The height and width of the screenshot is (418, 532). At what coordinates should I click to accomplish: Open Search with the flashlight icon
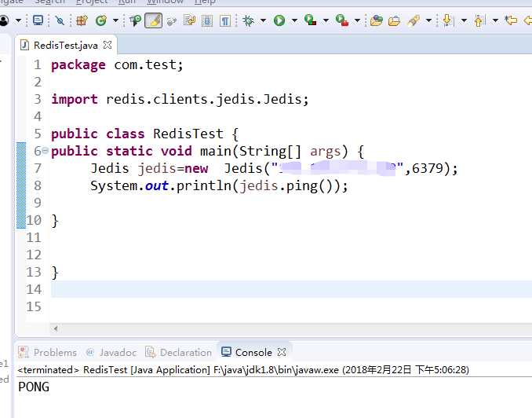point(414,20)
